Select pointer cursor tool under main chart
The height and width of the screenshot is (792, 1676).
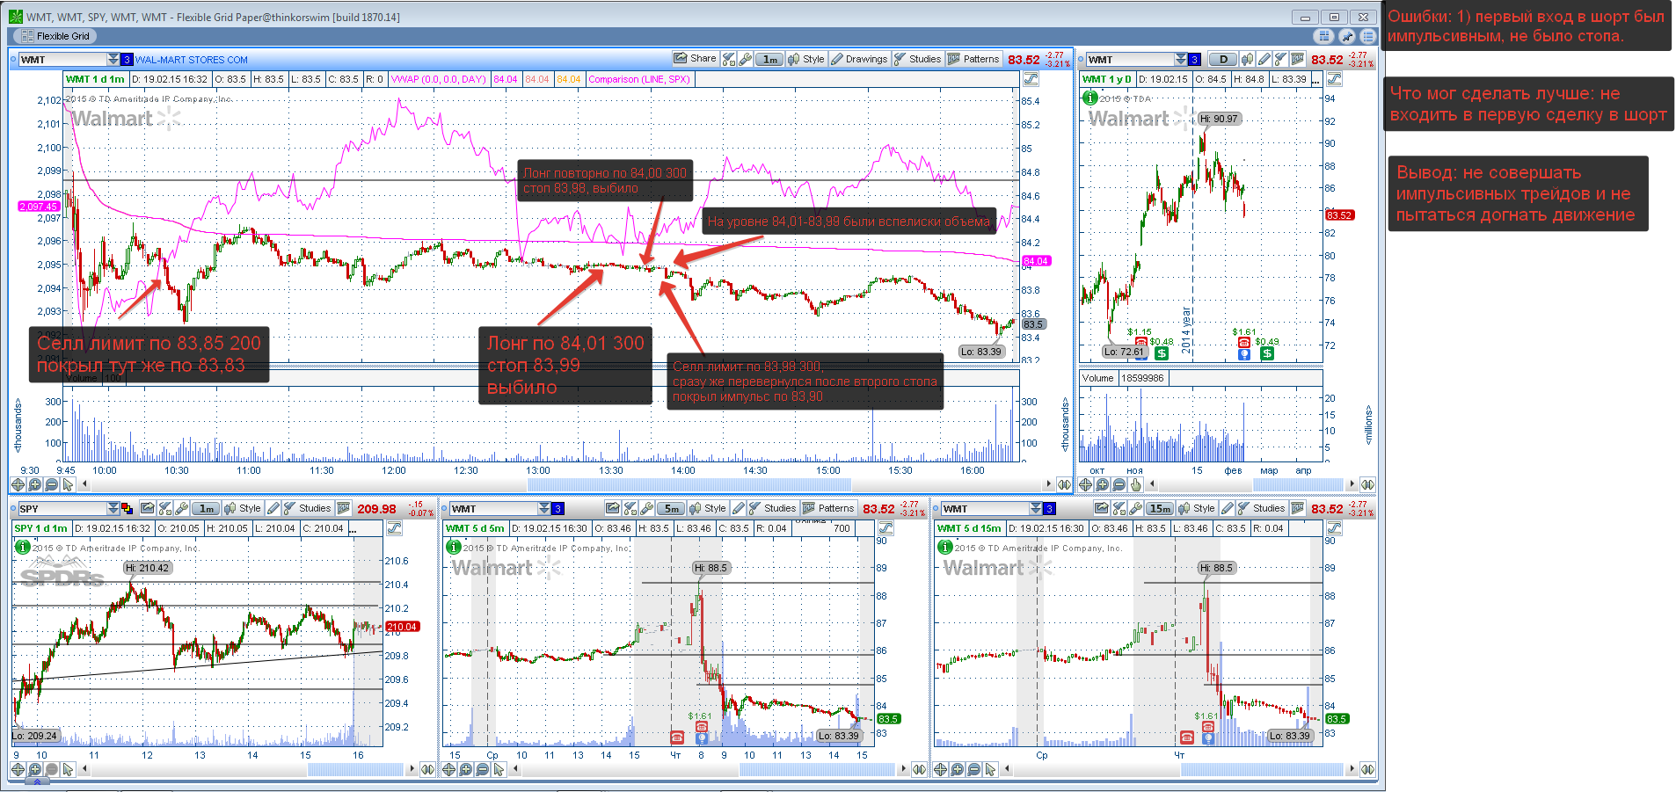(68, 484)
